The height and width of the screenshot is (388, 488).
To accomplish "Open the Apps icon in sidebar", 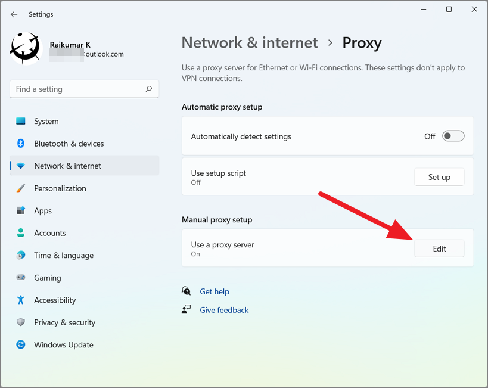I will point(21,210).
